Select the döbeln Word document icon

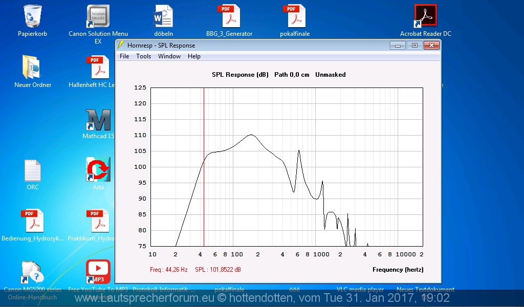164,16
